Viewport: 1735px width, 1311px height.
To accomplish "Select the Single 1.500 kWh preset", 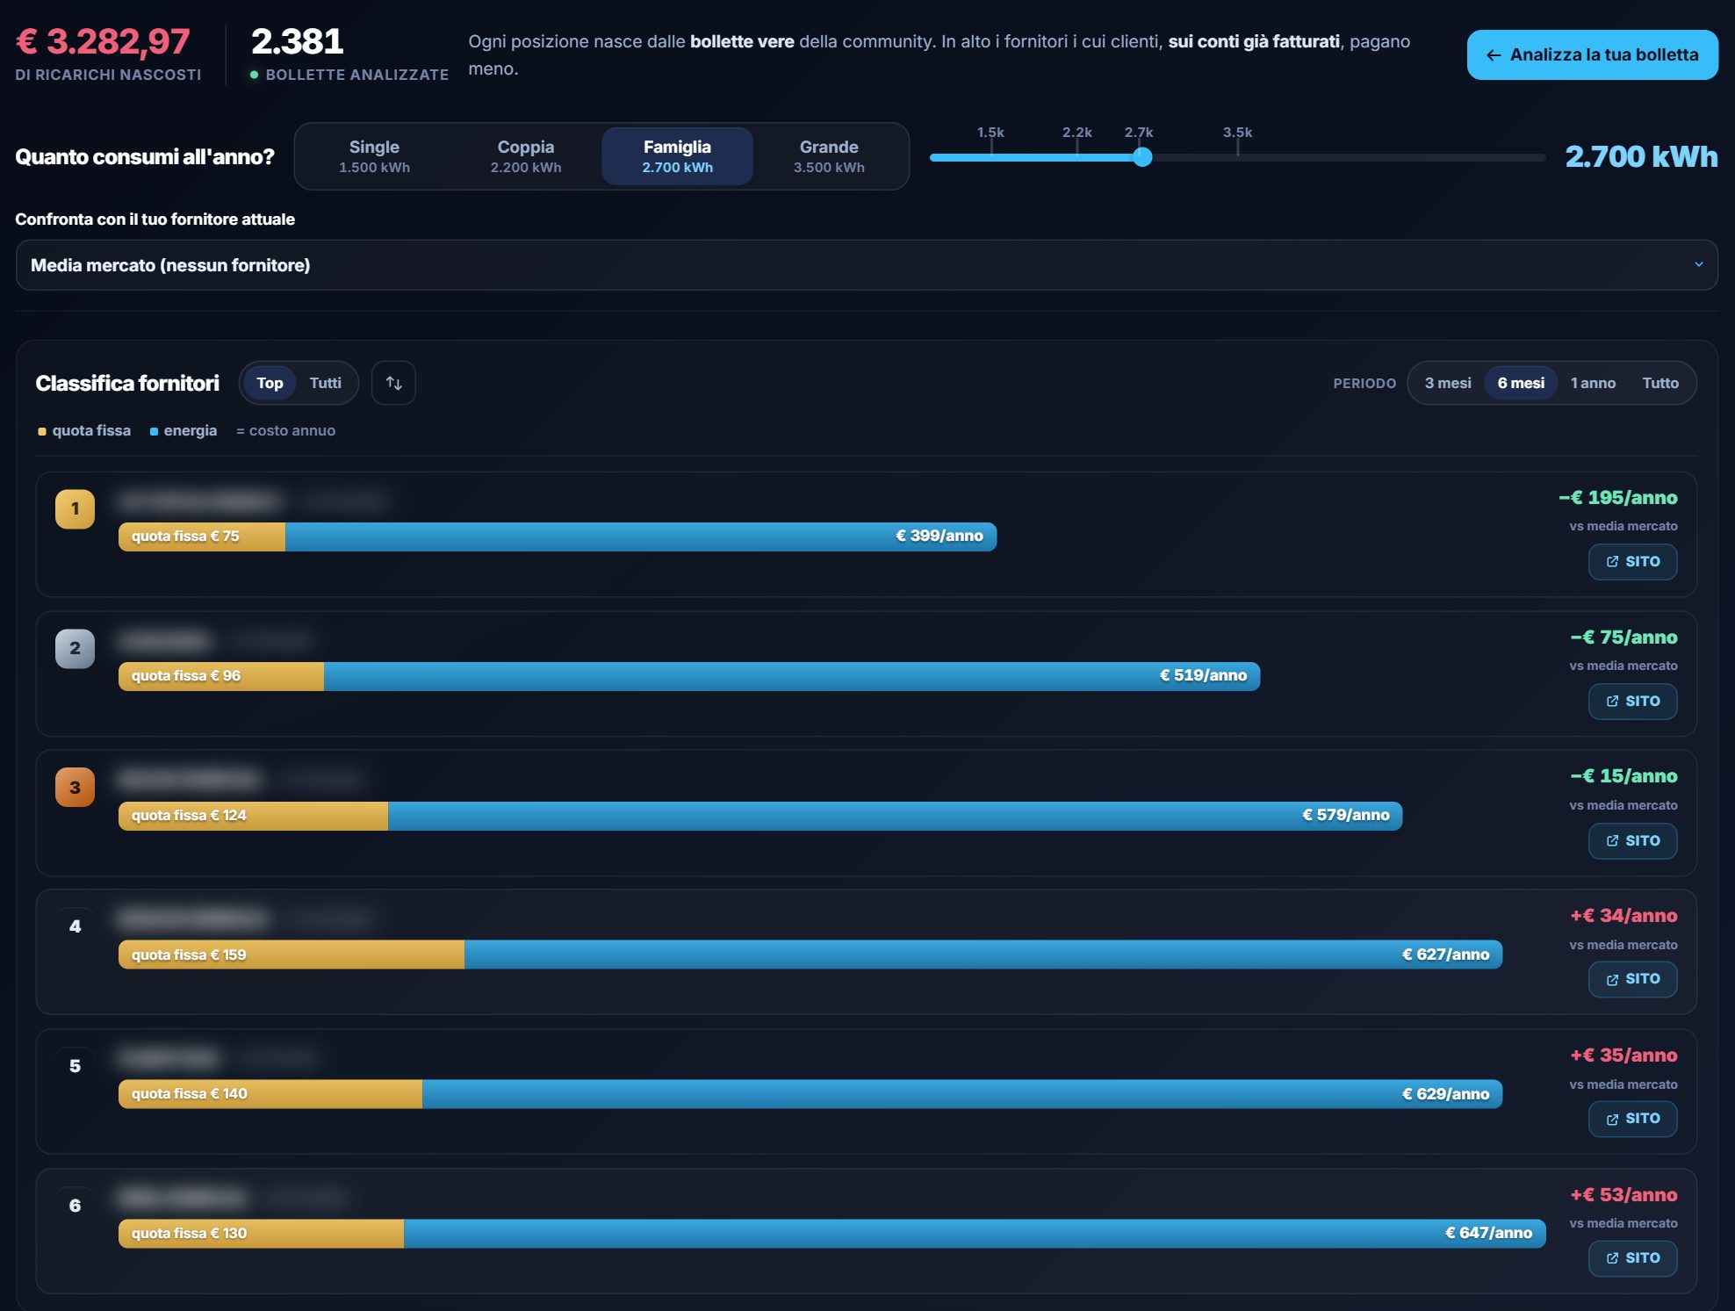I will [x=374, y=156].
